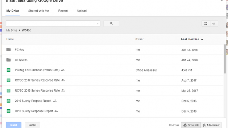This screenshot has height=128, width=228.
Task: Click the Jan 13, 2016 date
Action: [189, 50]
